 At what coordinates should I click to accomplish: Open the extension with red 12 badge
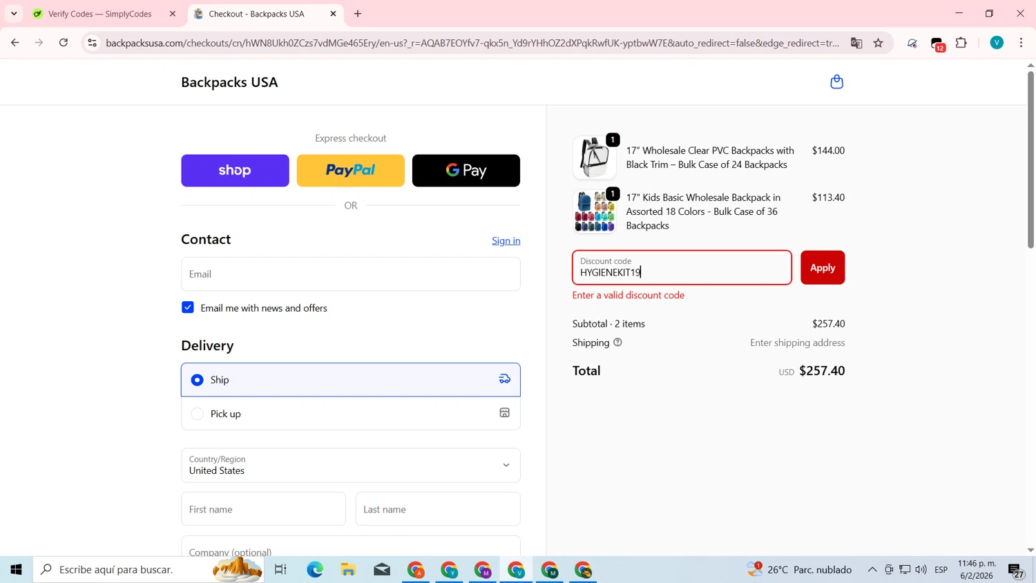[937, 44]
